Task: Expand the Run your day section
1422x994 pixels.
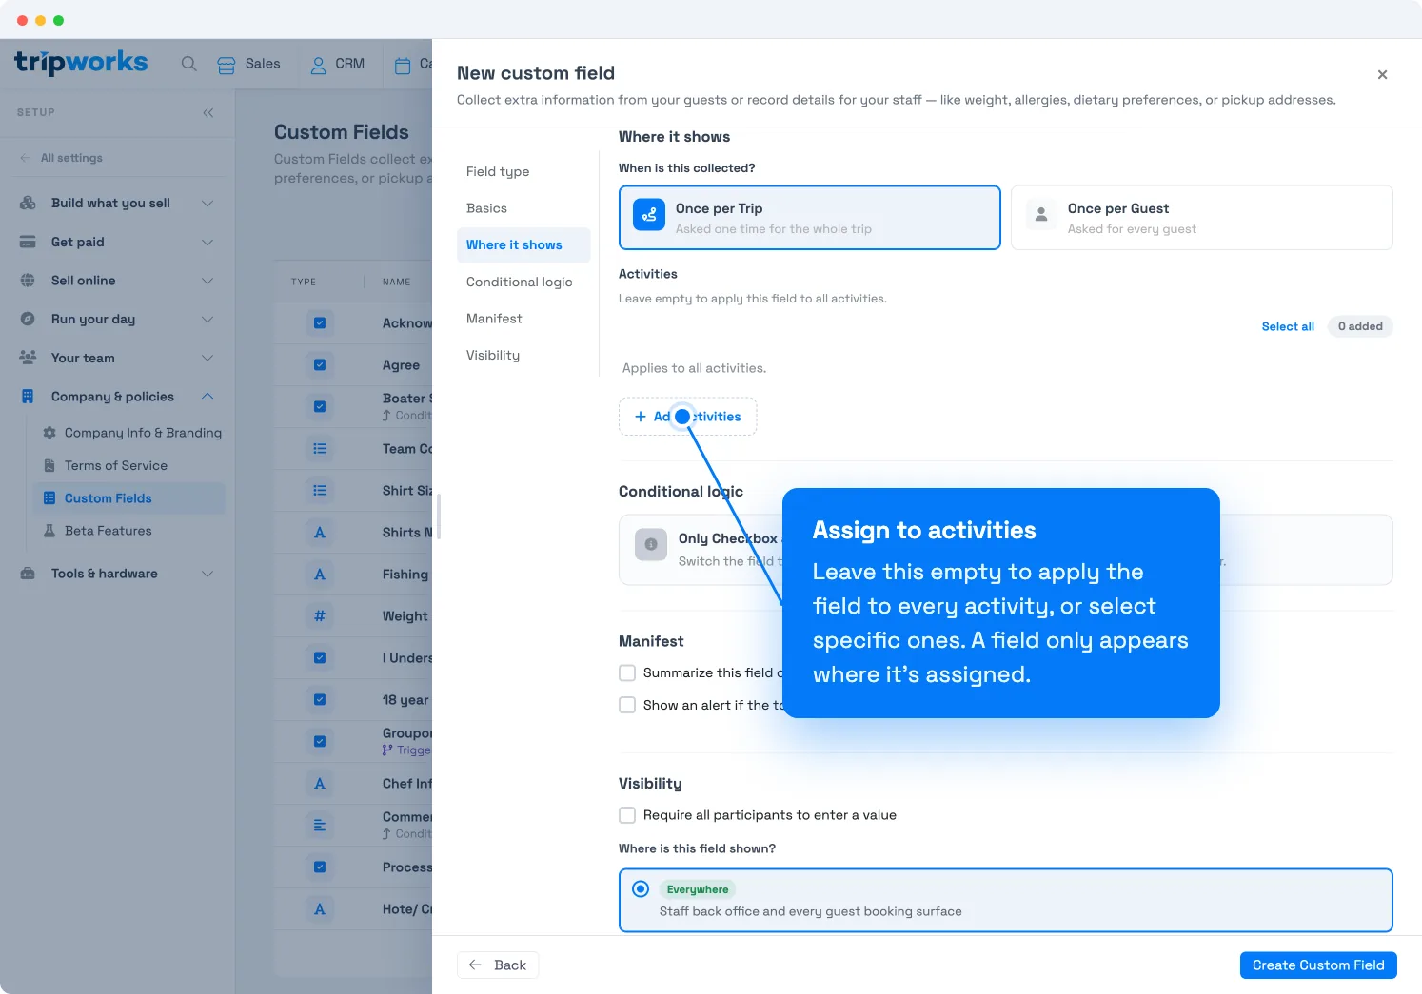Action: click(x=207, y=319)
